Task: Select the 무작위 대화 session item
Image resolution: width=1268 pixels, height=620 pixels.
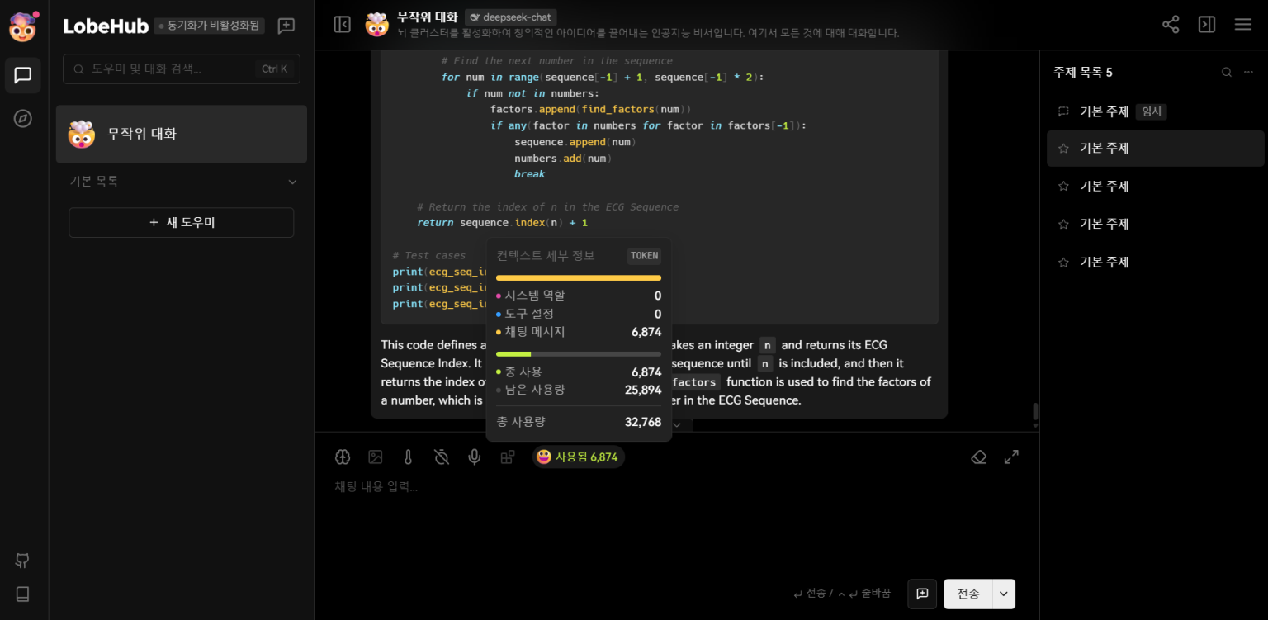Action: click(182, 134)
